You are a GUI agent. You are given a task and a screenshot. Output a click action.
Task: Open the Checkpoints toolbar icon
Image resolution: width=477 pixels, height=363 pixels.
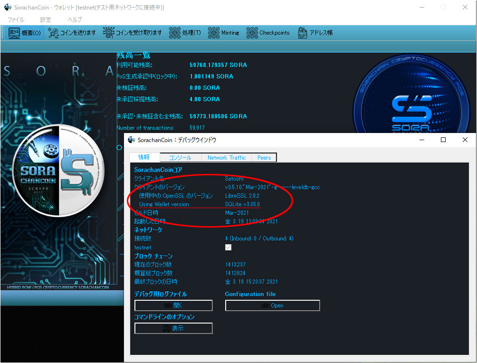pos(252,33)
